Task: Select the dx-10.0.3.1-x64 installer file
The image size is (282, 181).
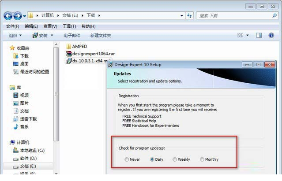Action: [x=87, y=61]
